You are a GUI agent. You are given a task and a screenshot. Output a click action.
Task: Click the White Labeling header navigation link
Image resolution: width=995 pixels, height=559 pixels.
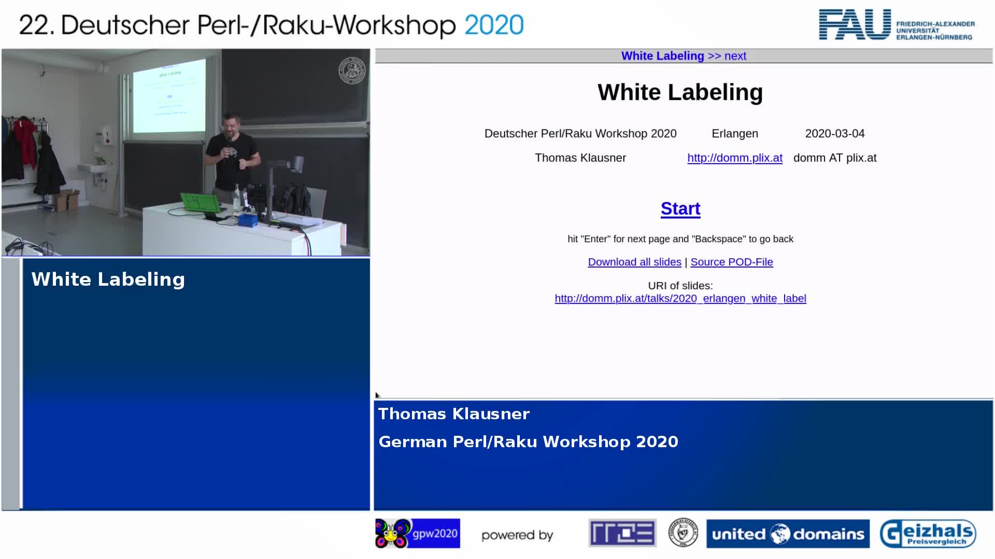pyautogui.click(x=662, y=56)
